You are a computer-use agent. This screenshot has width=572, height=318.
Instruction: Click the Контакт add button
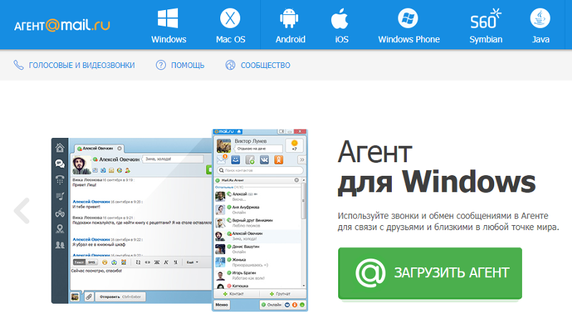(236, 294)
